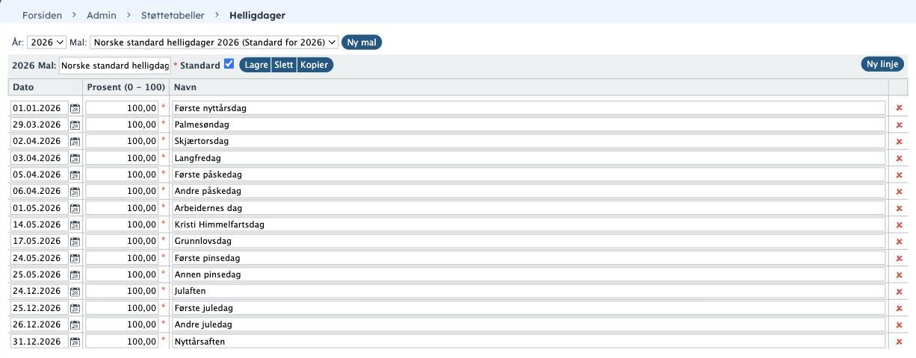Delete the Andre juledag row
The width and height of the screenshot is (916, 358).
click(899, 324)
